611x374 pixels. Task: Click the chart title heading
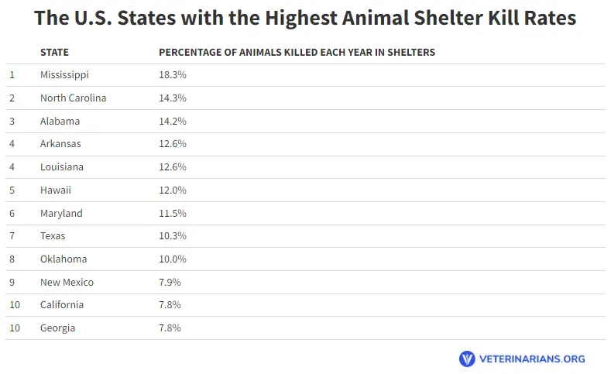305,18
